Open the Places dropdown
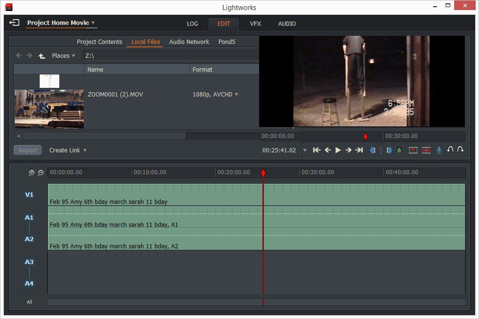 point(64,55)
